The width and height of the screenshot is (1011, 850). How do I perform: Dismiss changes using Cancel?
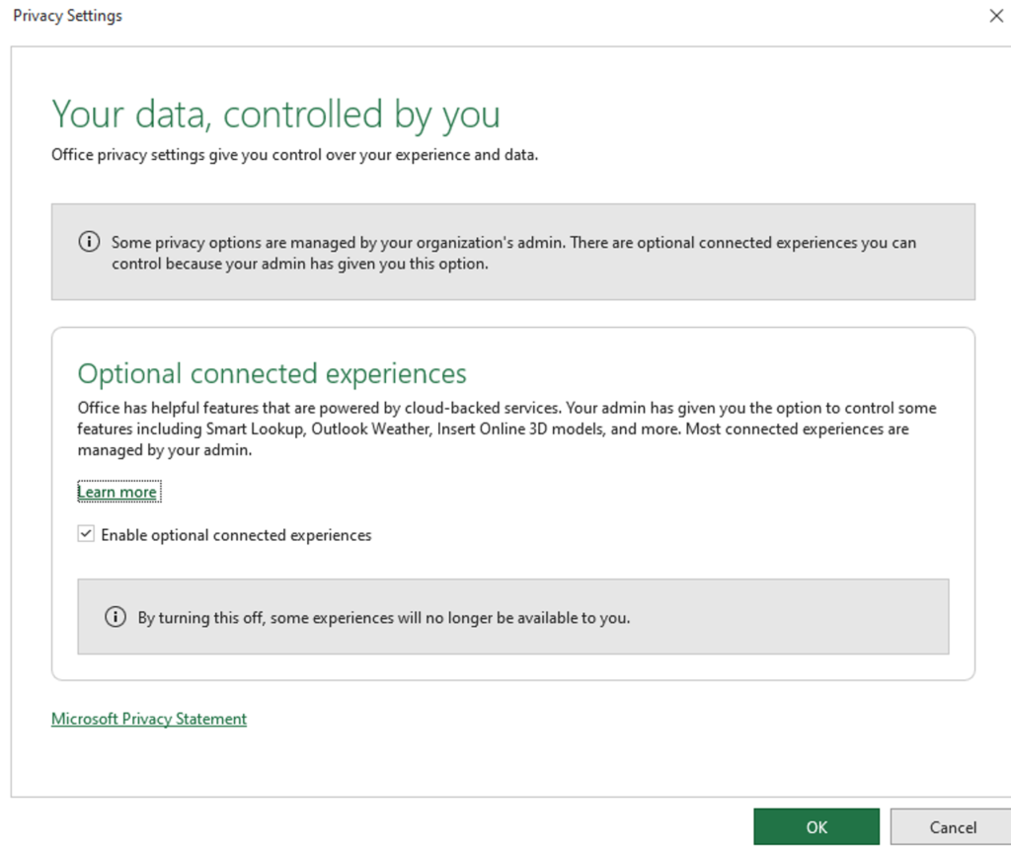pos(951,826)
